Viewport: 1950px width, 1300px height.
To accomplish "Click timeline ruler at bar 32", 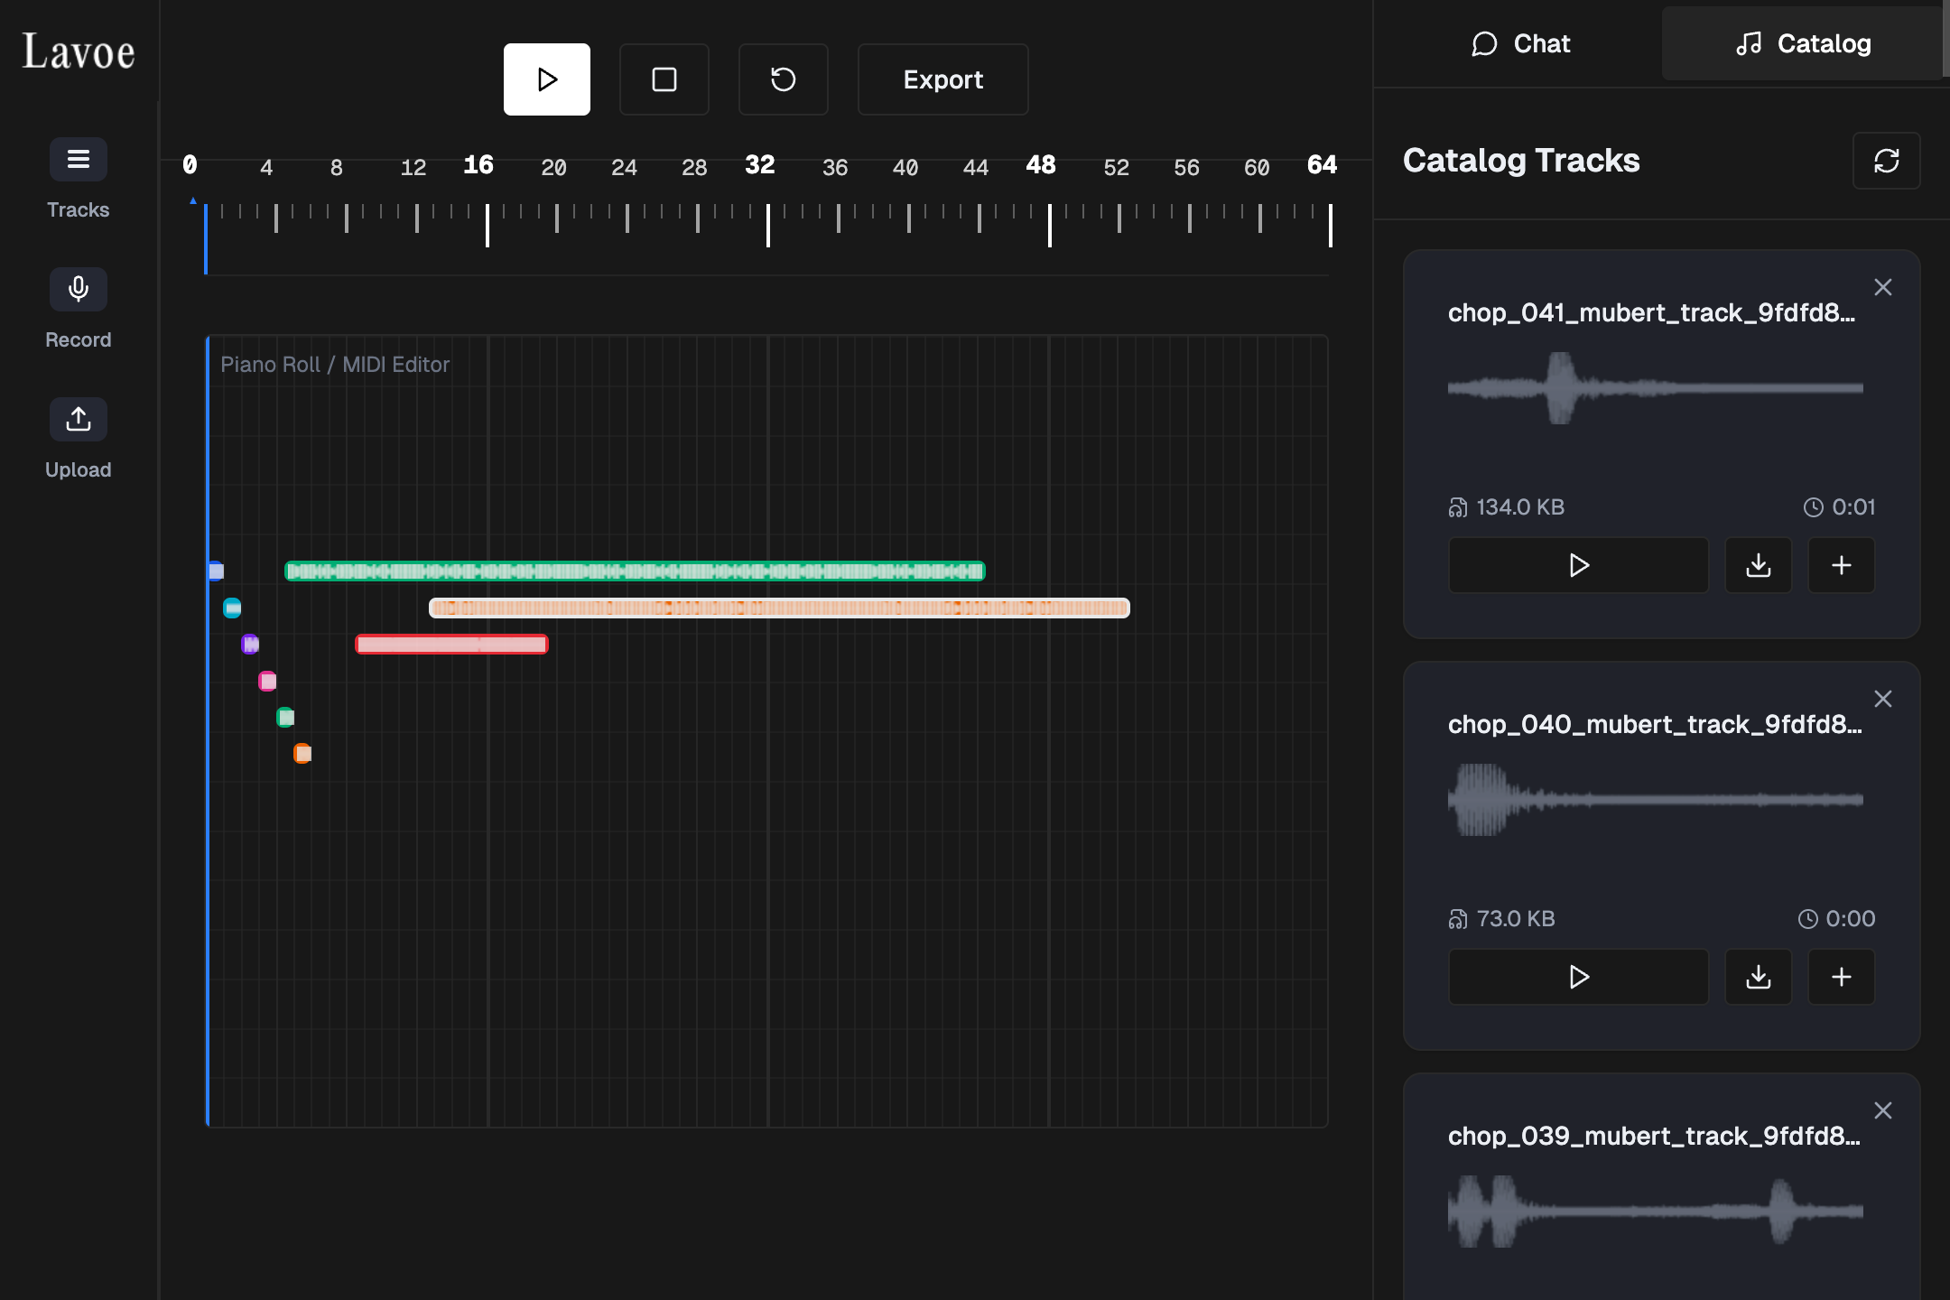I will 767,224.
